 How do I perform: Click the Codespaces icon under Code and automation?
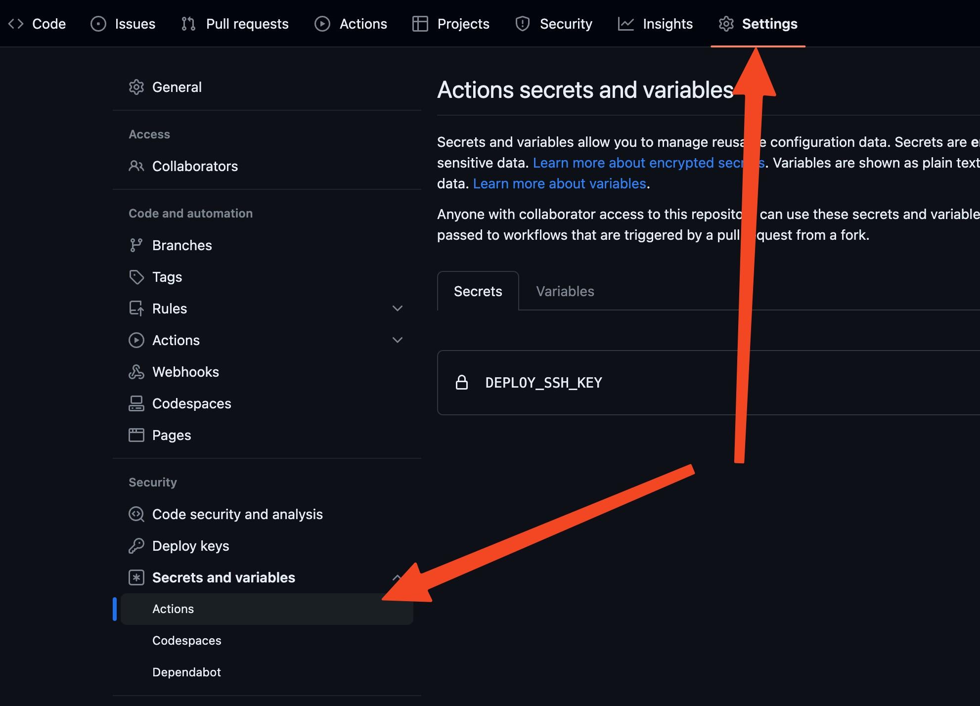136,403
